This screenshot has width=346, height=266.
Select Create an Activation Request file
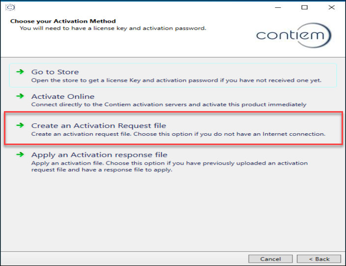(x=99, y=125)
